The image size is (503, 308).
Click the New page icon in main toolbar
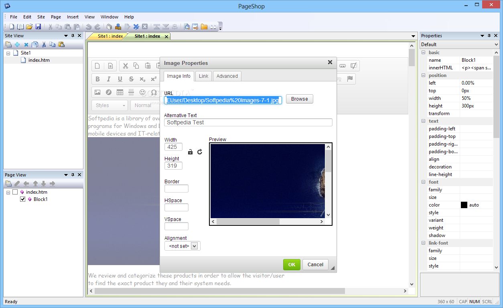pos(12,27)
